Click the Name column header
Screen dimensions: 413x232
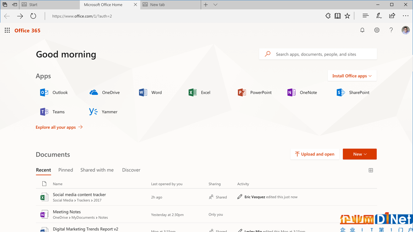(x=57, y=184)
